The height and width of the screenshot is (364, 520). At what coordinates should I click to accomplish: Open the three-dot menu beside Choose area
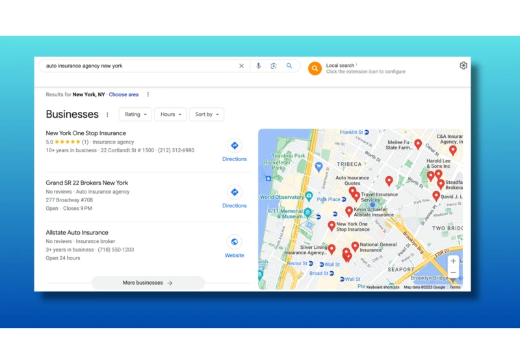[x=148, y=94]
